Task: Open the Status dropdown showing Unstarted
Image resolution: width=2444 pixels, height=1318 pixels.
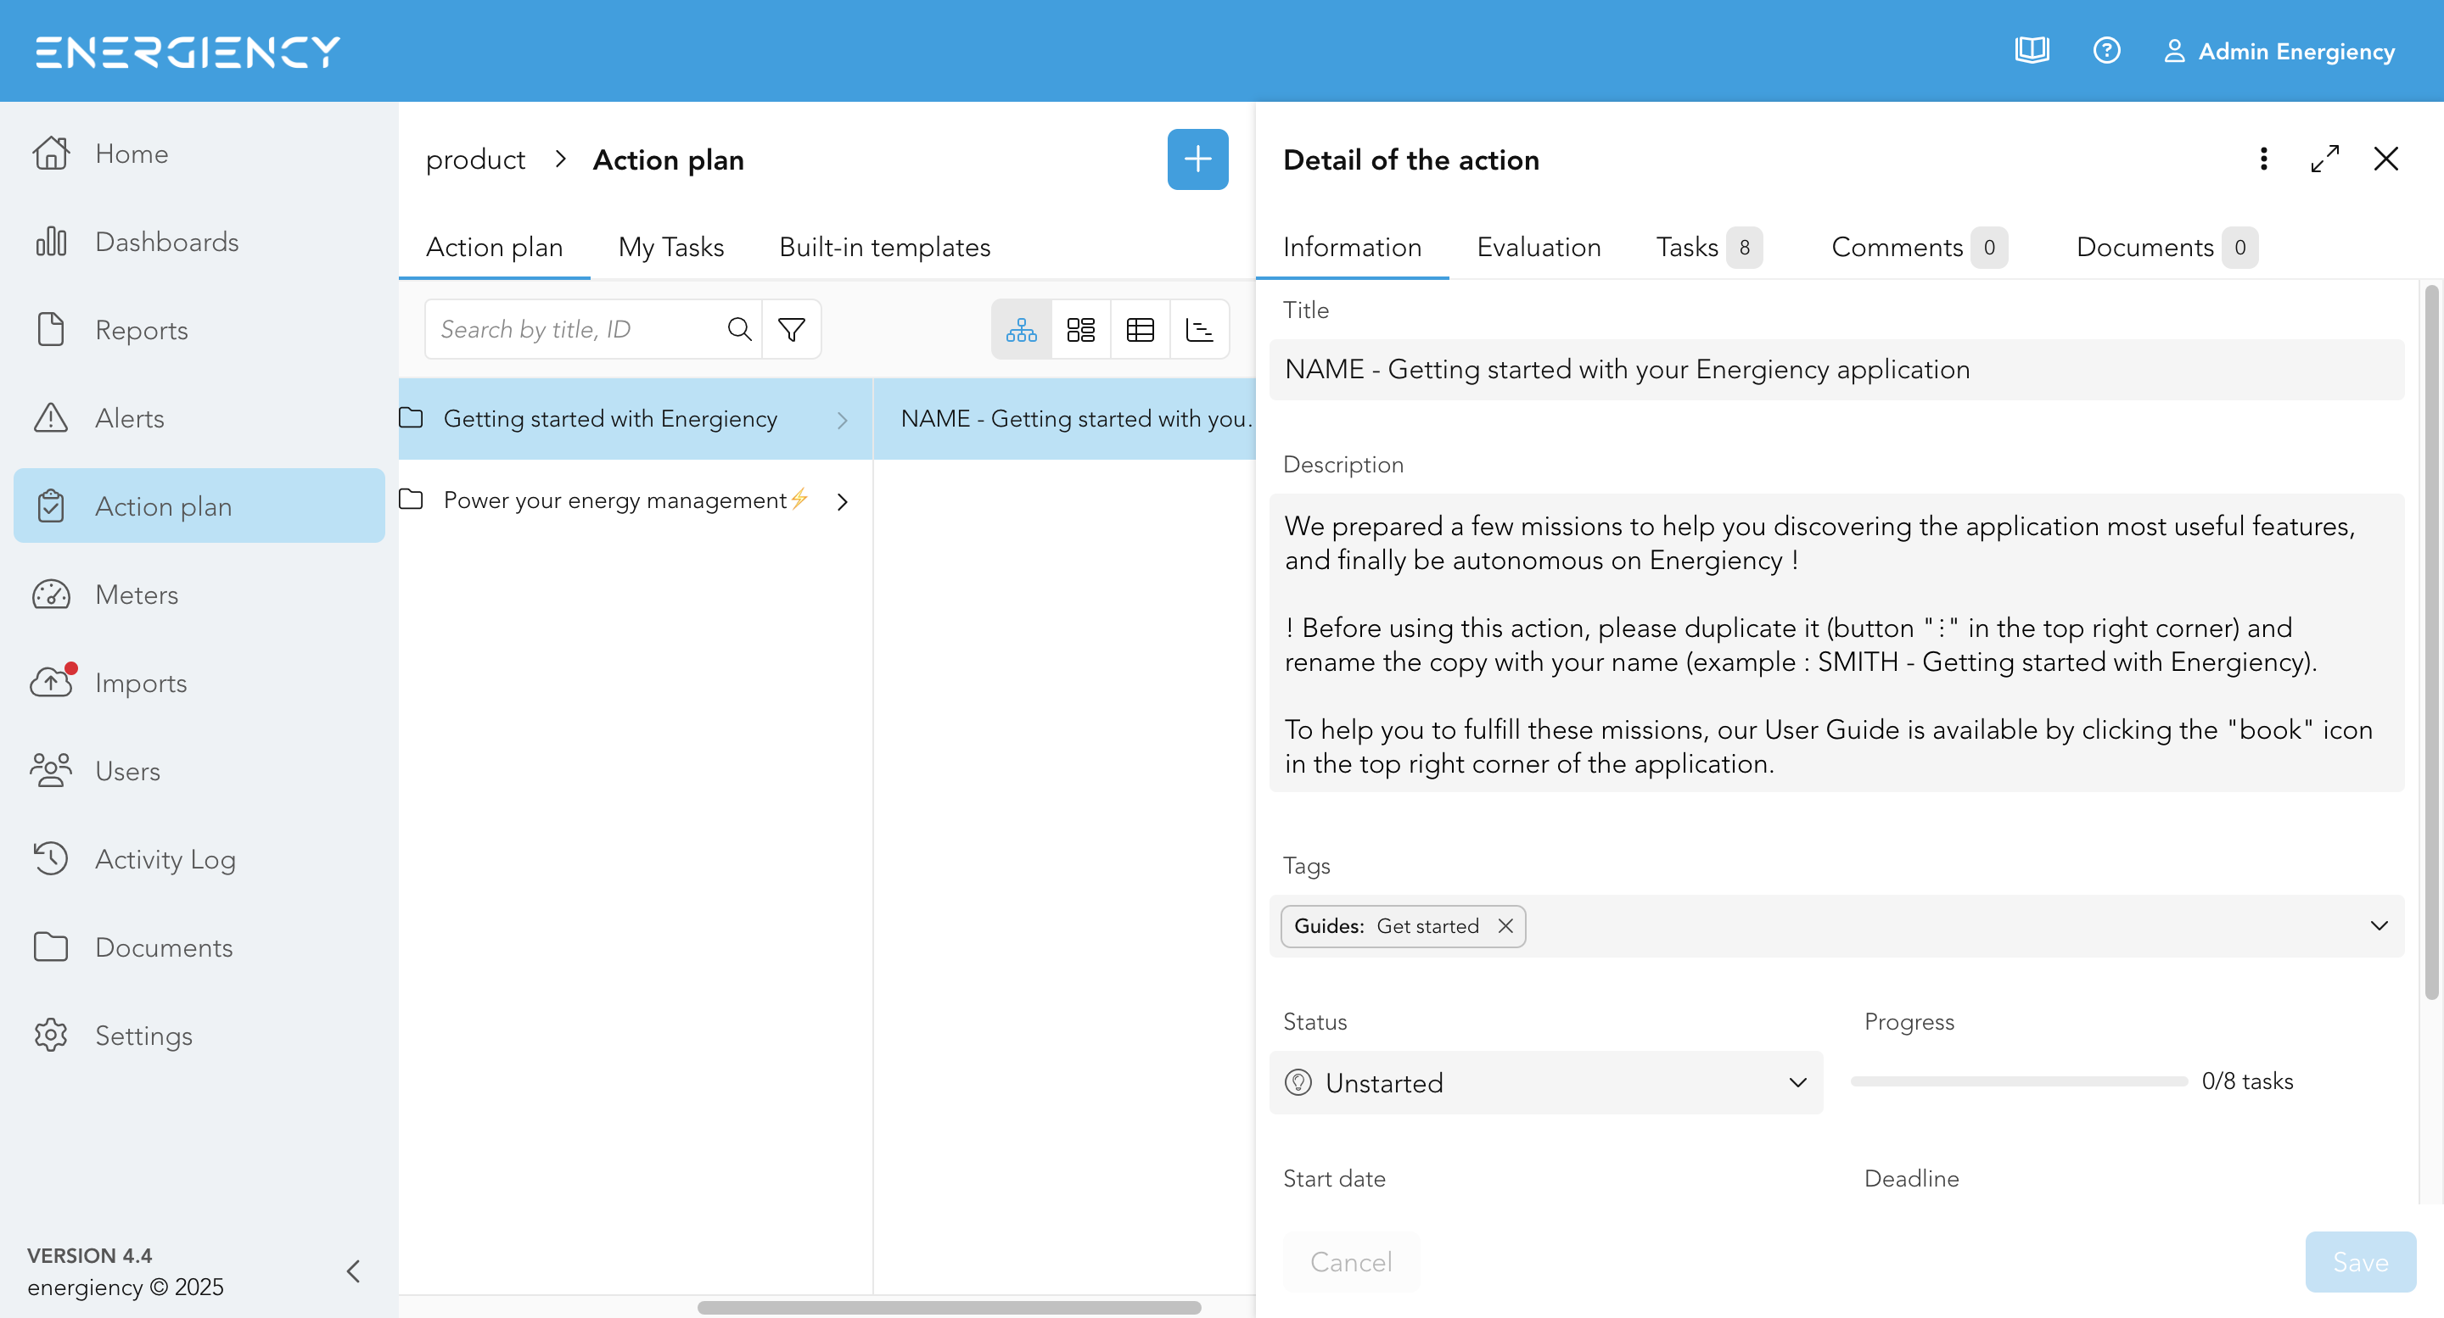Action: (1545, 1083)
